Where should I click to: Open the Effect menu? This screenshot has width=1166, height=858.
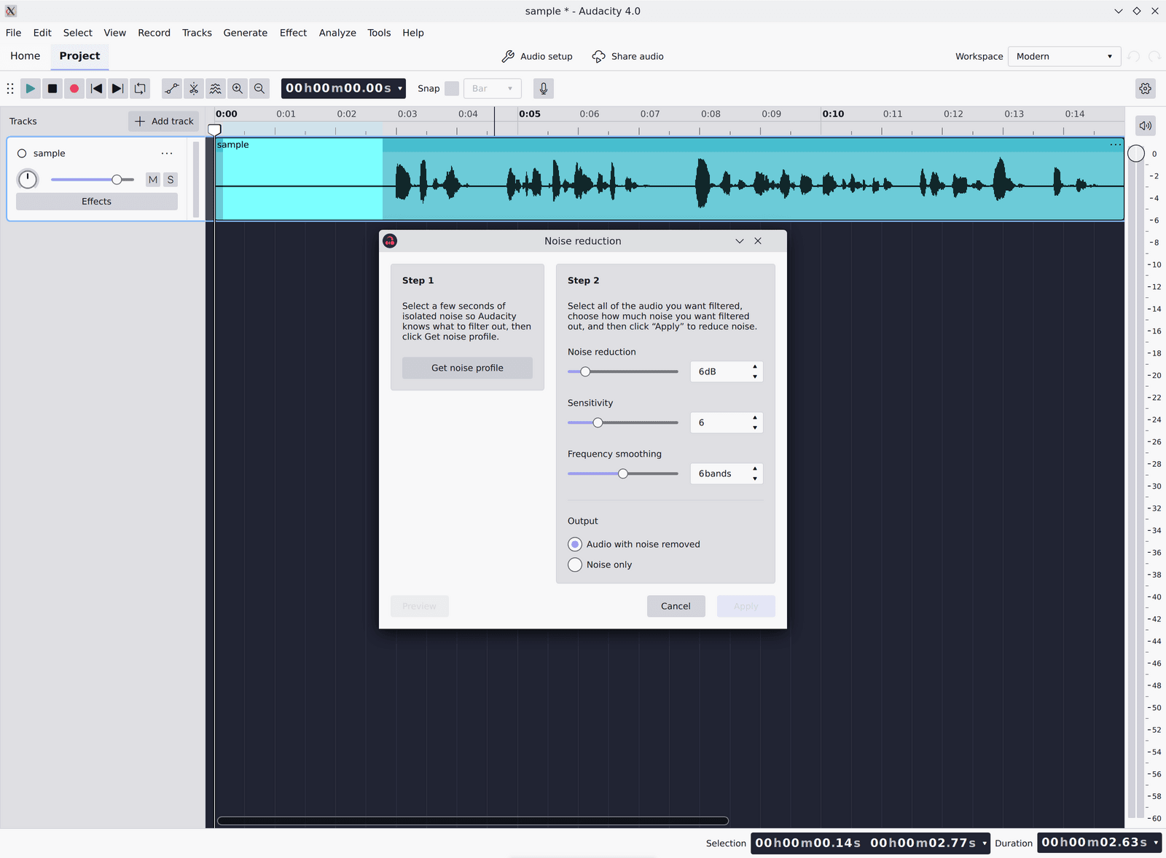click(293, 33)
